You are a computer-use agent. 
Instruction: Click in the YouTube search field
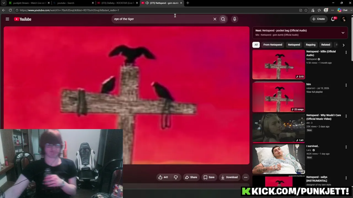click(162, 19)
